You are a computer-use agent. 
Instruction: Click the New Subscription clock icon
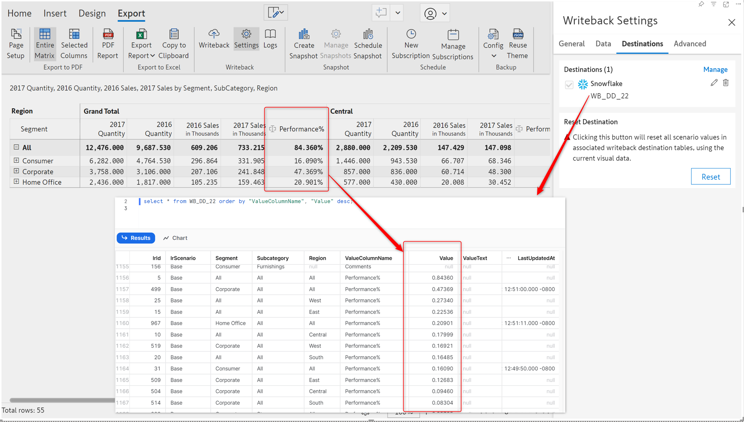(x=411, y=34)
